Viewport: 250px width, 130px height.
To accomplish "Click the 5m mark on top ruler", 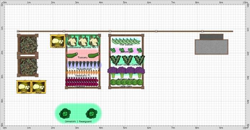I will (x=125, y=3).
